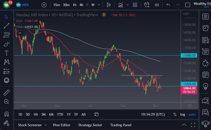The height and width of the screenshot is (130, 211).
Task: Set date range to YTD
Action: point(60,114)
